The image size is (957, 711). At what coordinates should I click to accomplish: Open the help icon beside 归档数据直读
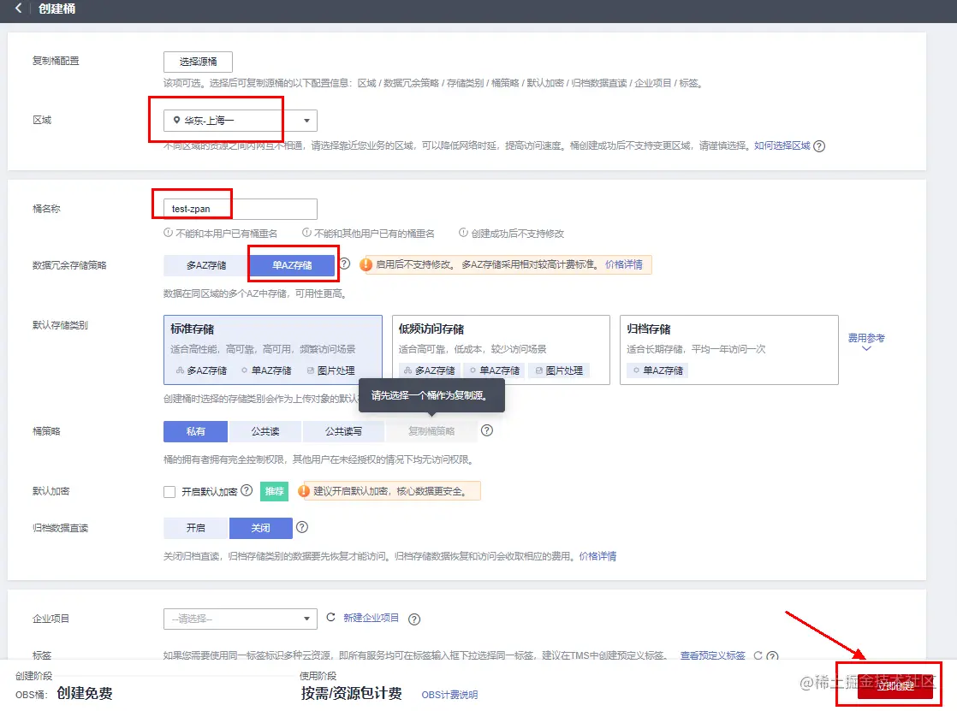pyautogui.click(x=301, y=528)
